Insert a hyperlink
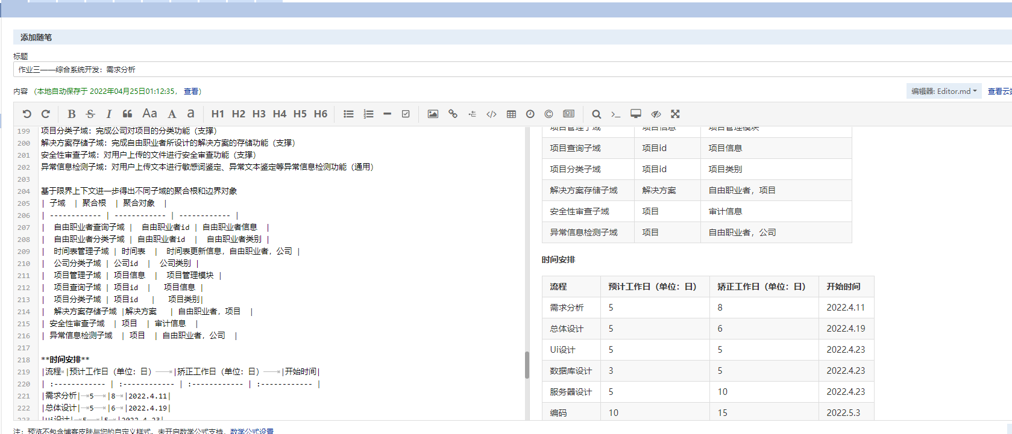Image resolution: width=1012 pixels, height=434 pixels. pos(453,114)
